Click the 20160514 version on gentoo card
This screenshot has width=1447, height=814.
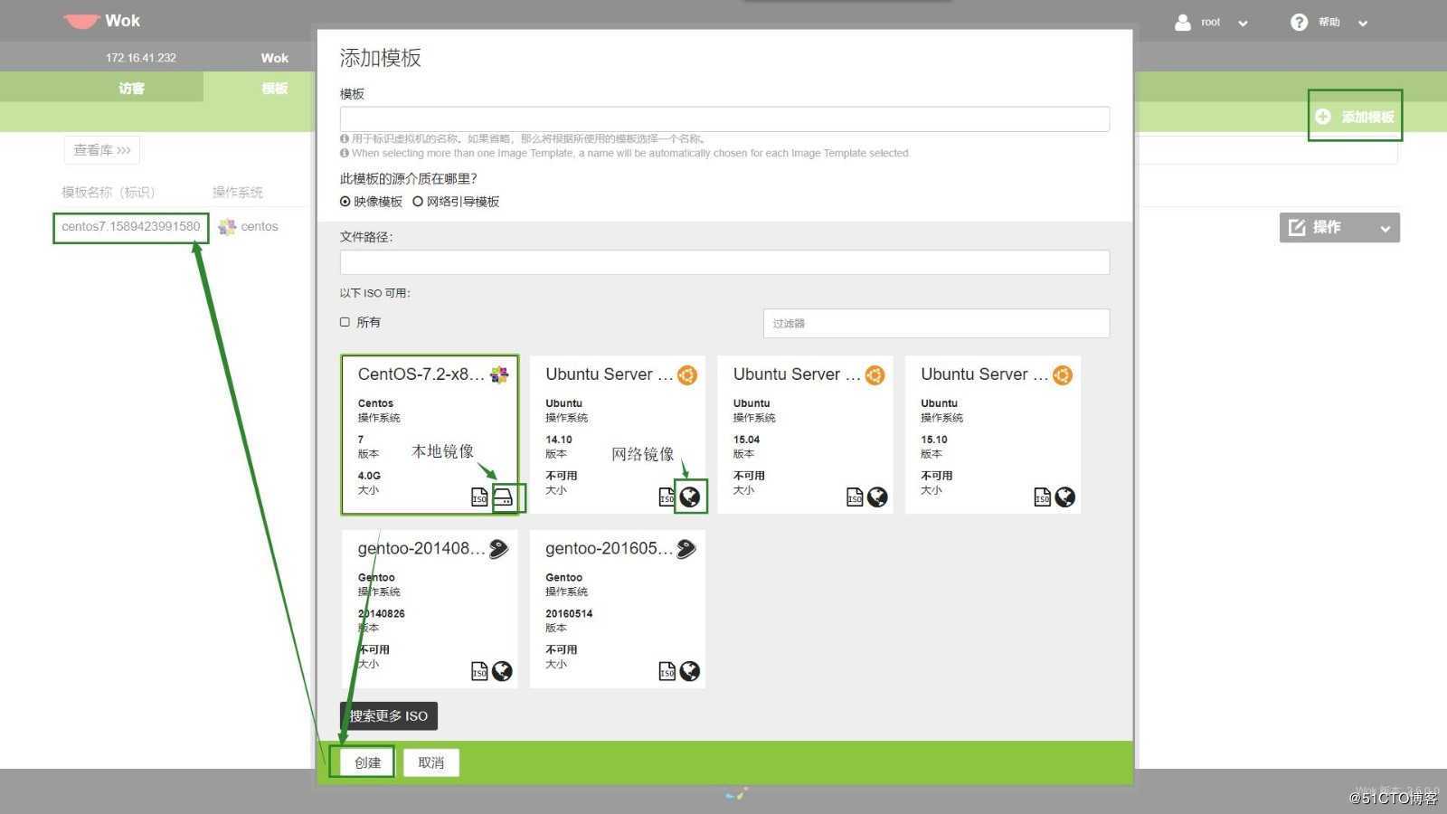tap(569, 614)
